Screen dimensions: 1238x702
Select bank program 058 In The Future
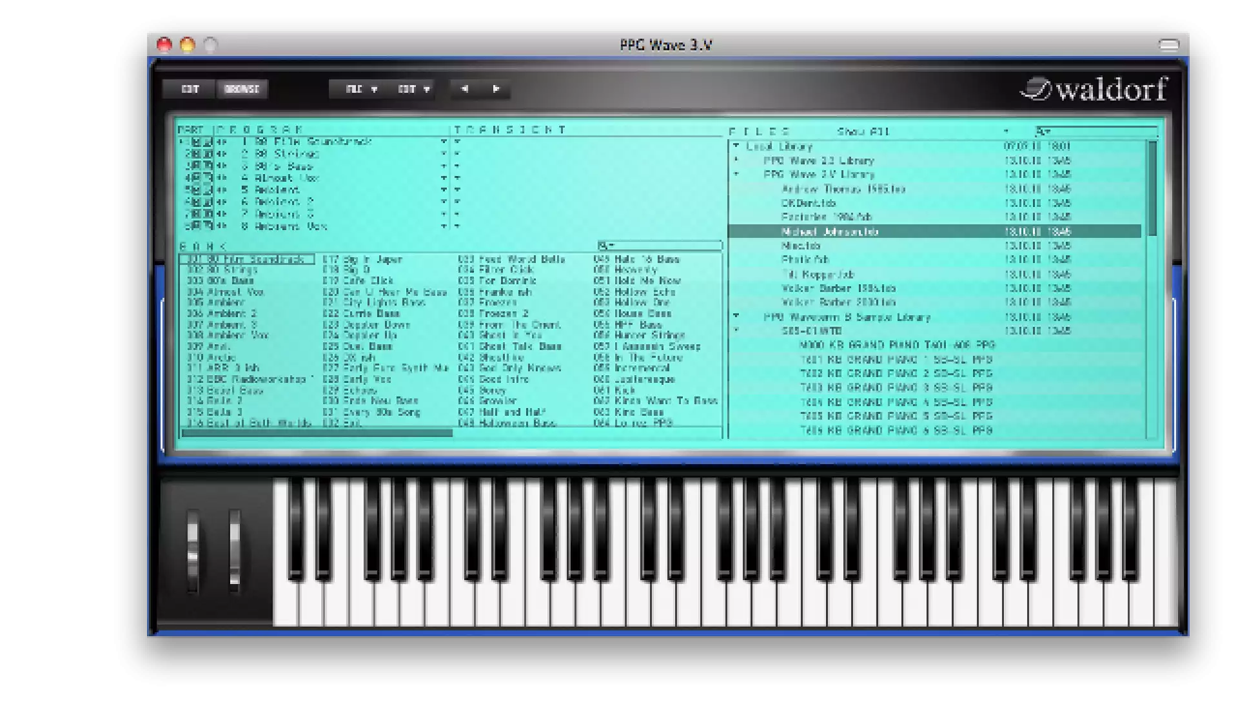click(x=638, y=358)
